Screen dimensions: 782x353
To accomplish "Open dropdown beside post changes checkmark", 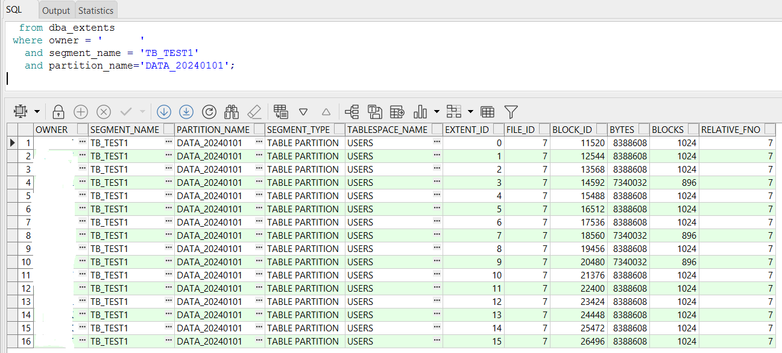I will click(142, 112).
